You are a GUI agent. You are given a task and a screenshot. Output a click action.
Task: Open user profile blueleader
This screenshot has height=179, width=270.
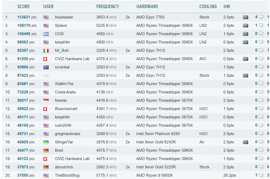pyautogui.click(x=64, y=17)
